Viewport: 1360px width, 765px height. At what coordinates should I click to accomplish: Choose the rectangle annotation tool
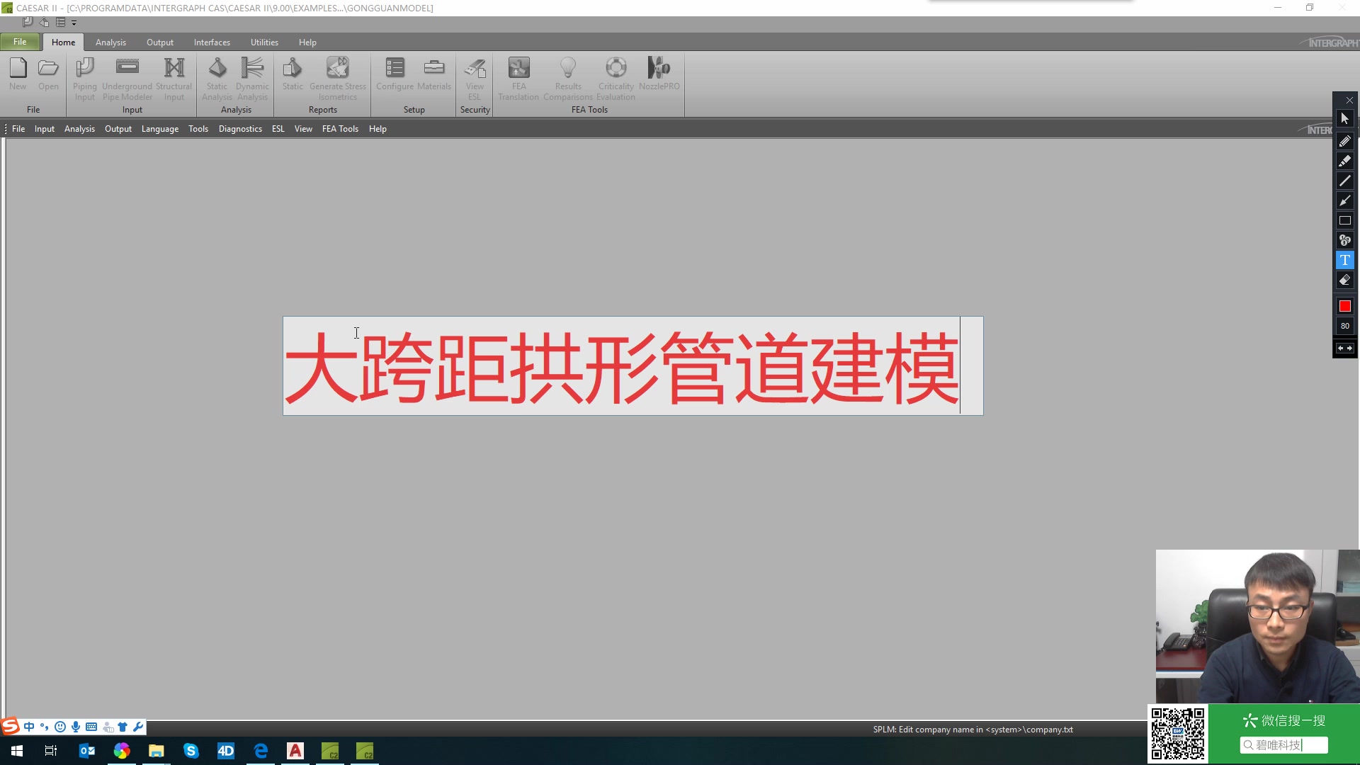pos(1344,220)
